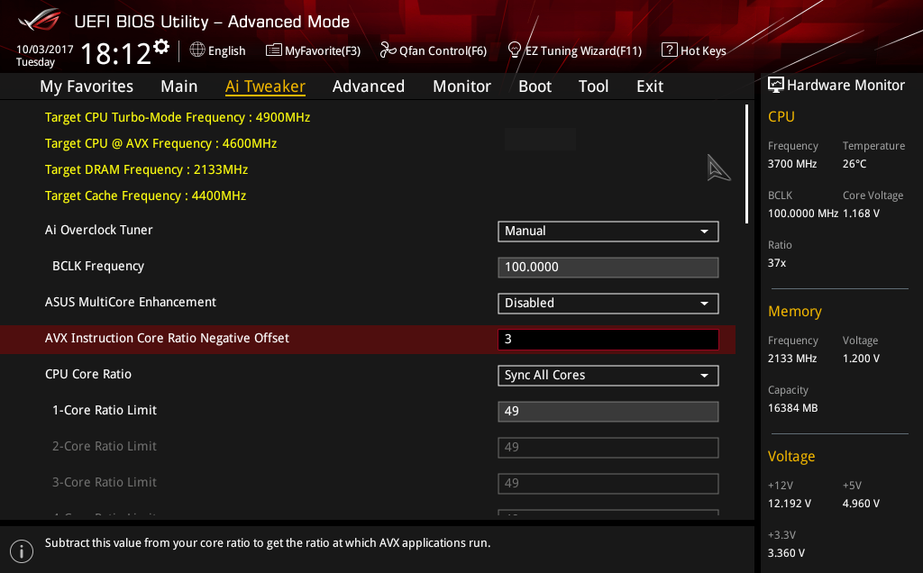Click Target DRAM Frequency : 2133MHz text
The image size is (923, 573).
tap(146, 170)
